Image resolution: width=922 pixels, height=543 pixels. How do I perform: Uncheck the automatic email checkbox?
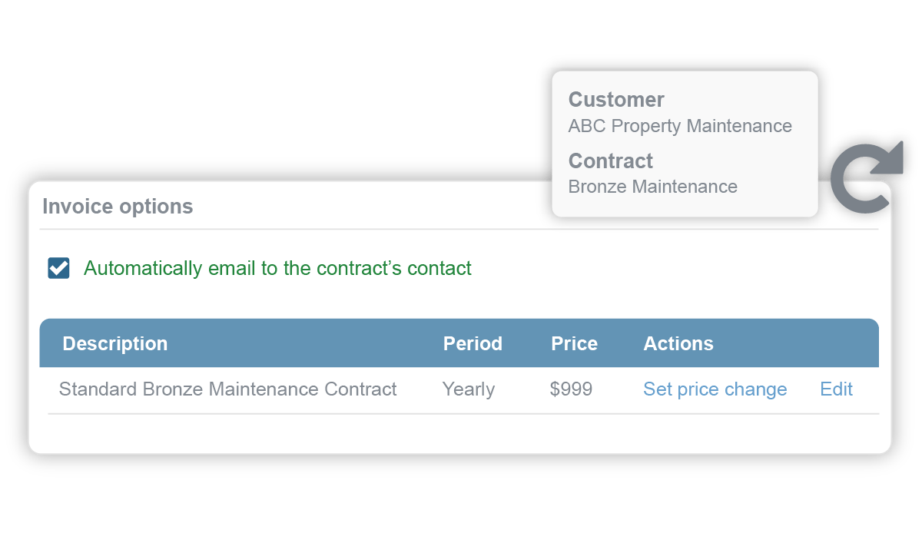58,268
